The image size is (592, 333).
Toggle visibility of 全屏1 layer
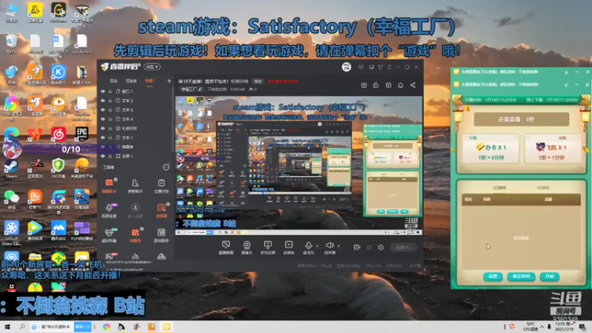103,156
